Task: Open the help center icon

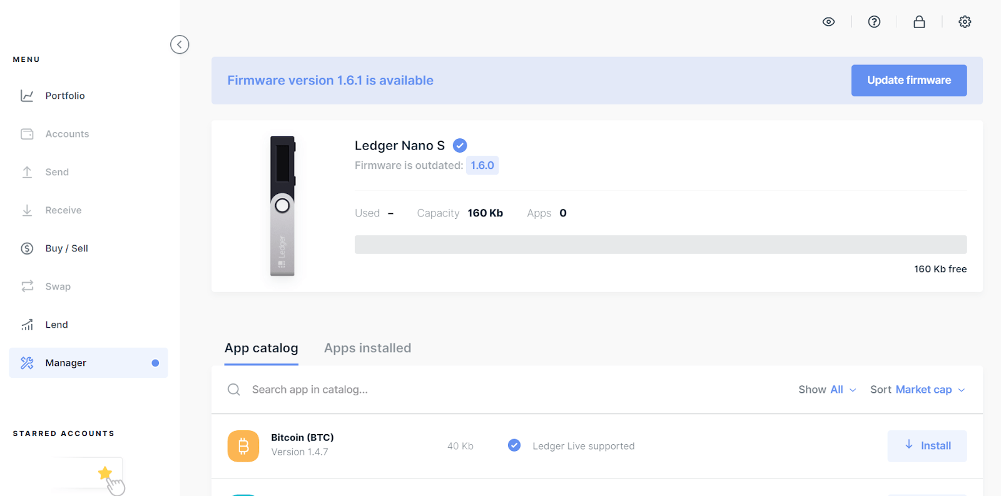Action: click(x=873, y=21)
